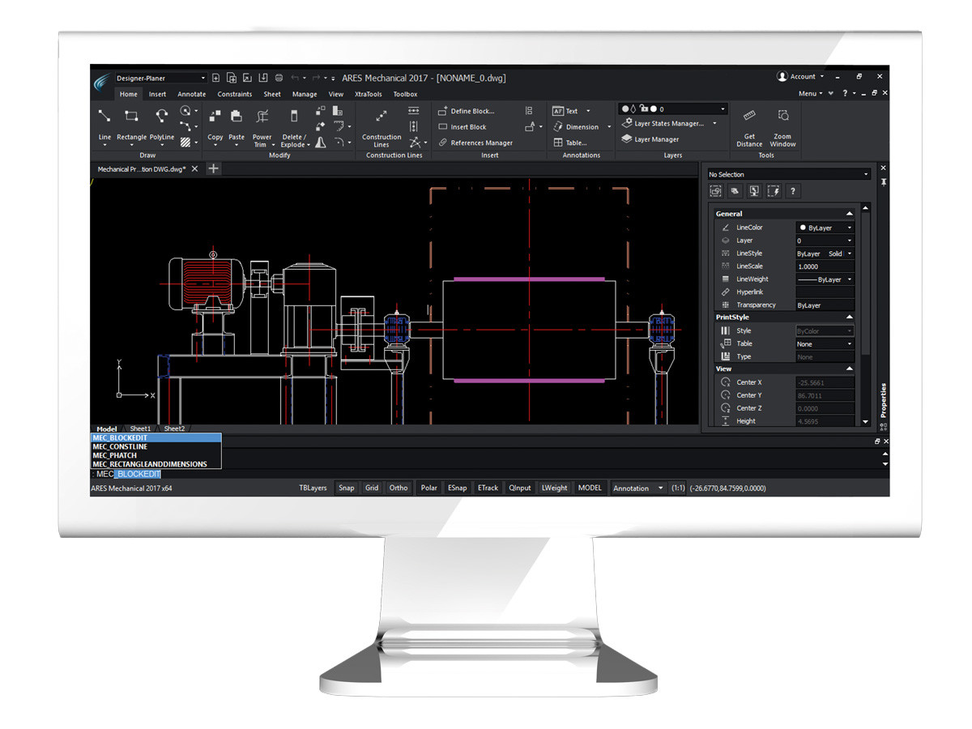Image resolution: width=972 pixels, height=729 pixels.
Task: Toggle QInput in the status bar
Action: (520, 488)
